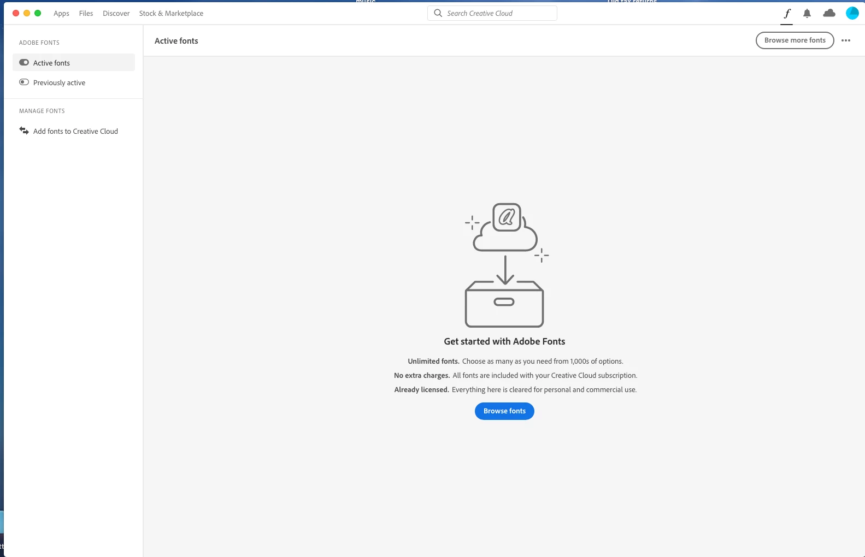Click the search magnifier icon
The width and height of the screenshot is (865, 557).
(438, 13)
